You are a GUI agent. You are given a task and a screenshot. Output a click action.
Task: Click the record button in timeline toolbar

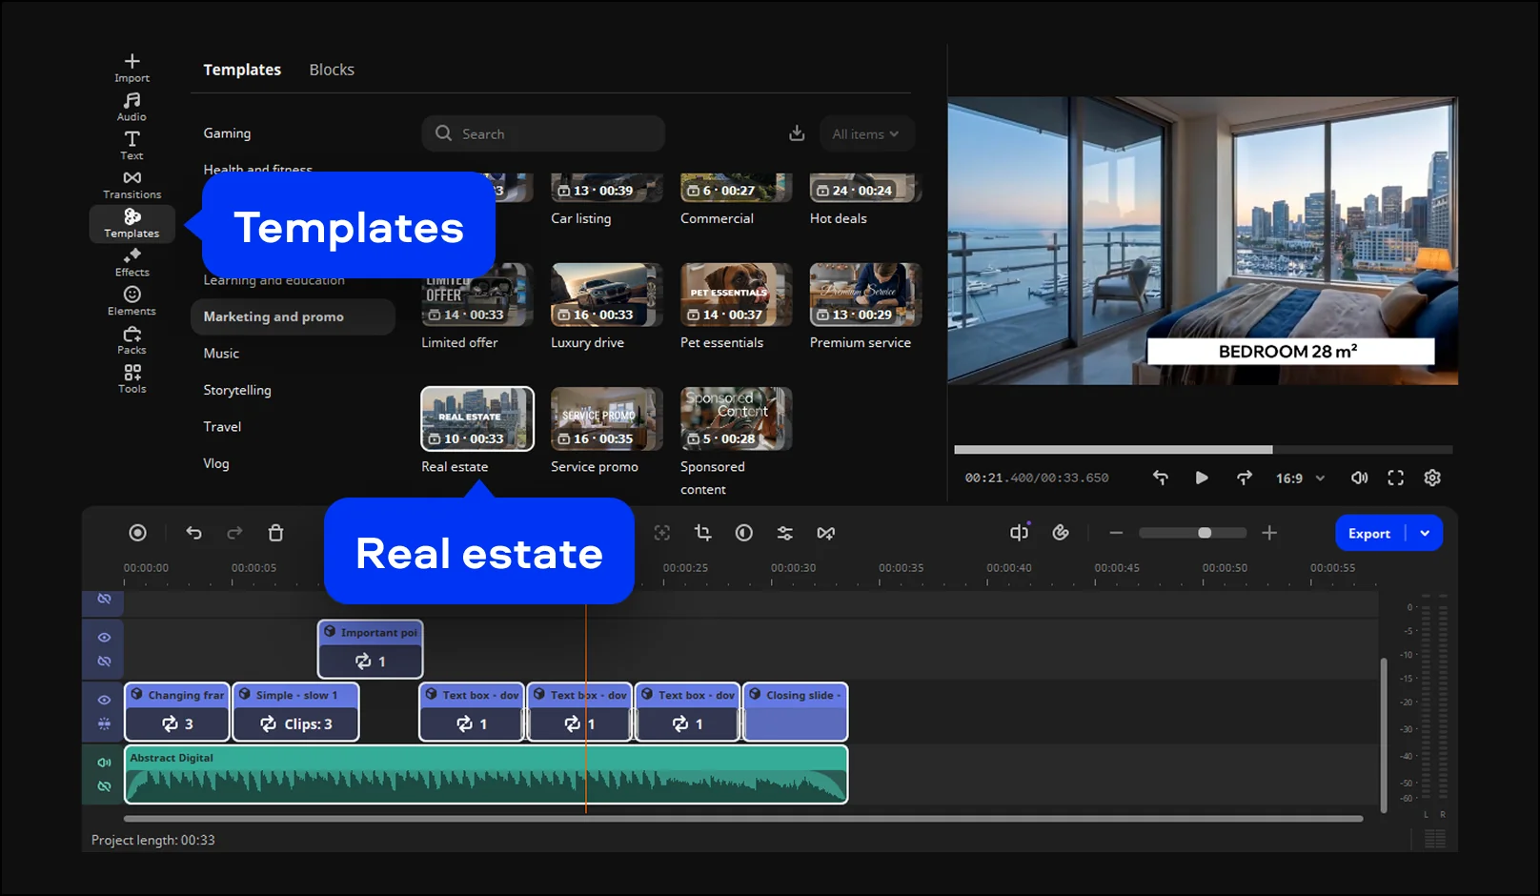137,533
